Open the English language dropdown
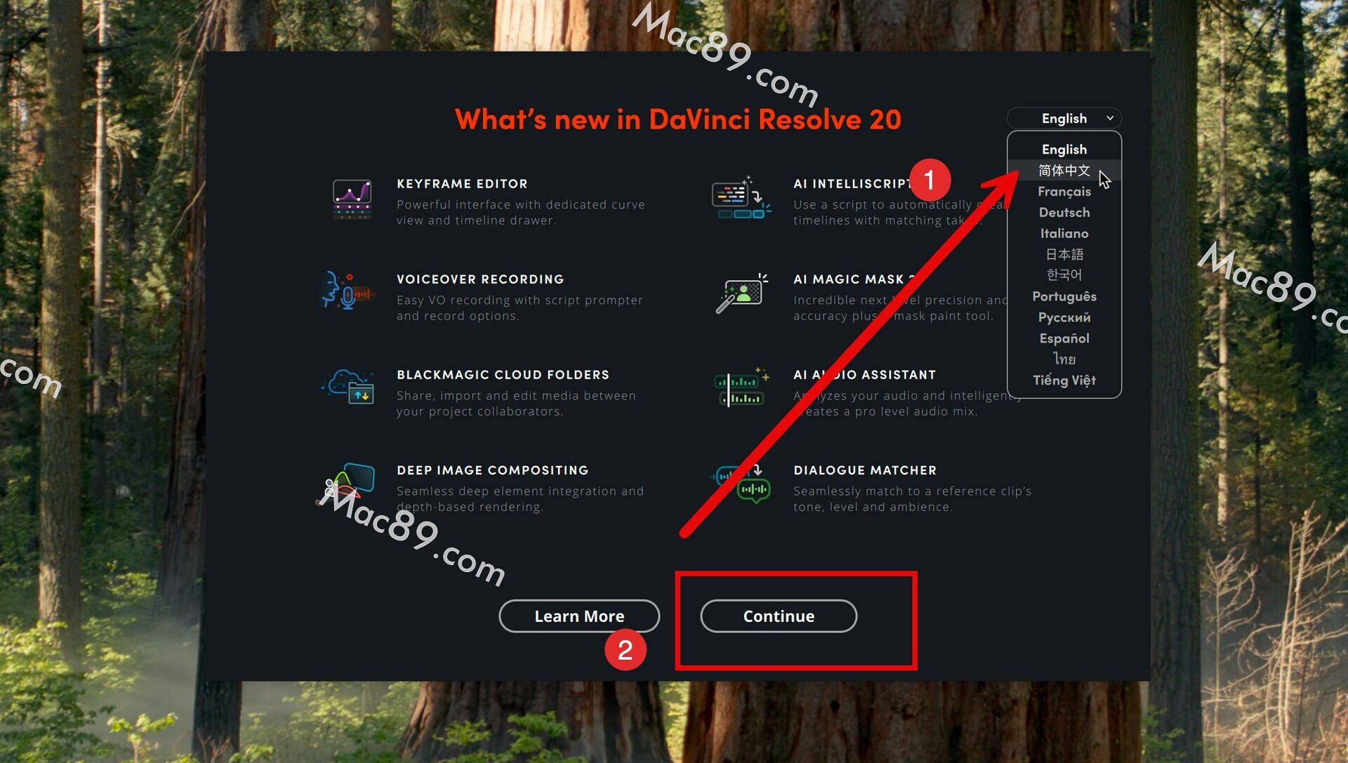 (1064, 119)
